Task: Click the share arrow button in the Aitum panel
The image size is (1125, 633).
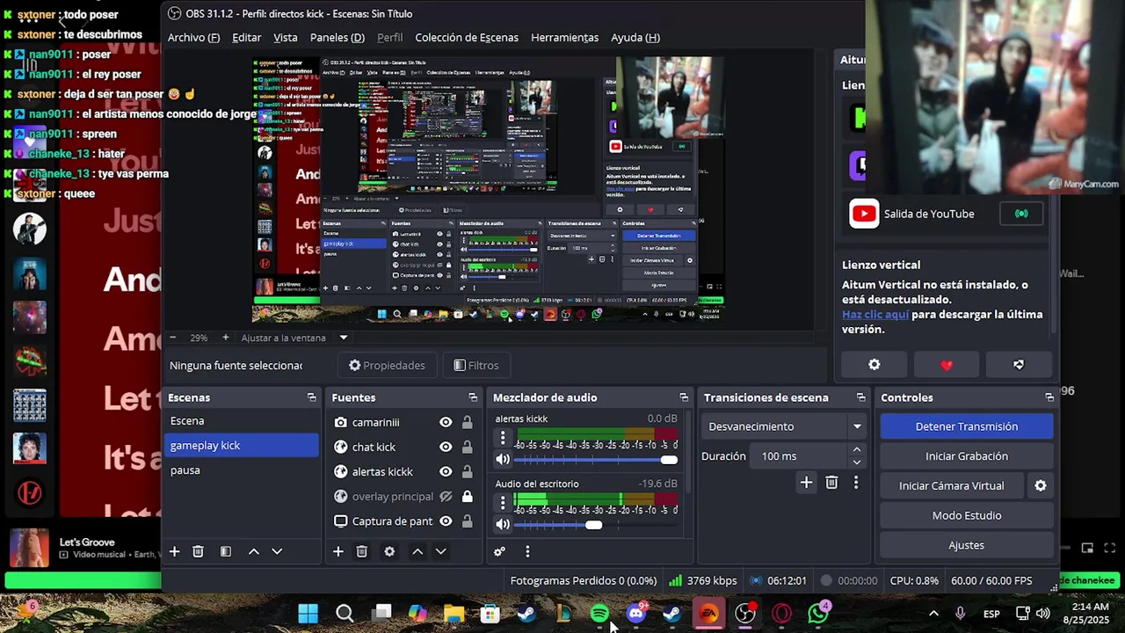Action: point(1018,365)
